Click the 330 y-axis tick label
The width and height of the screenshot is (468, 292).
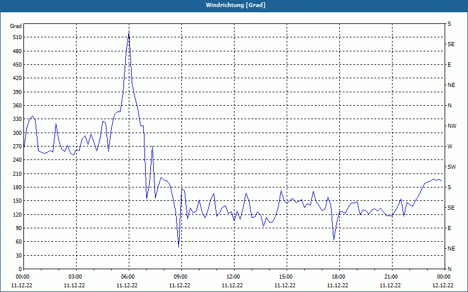coord(18,119)
